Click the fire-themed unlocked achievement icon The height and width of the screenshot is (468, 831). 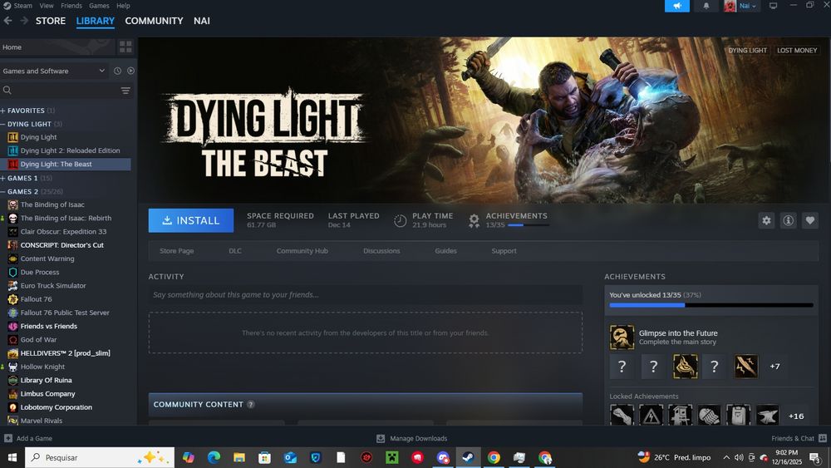[x=685, y=367]
